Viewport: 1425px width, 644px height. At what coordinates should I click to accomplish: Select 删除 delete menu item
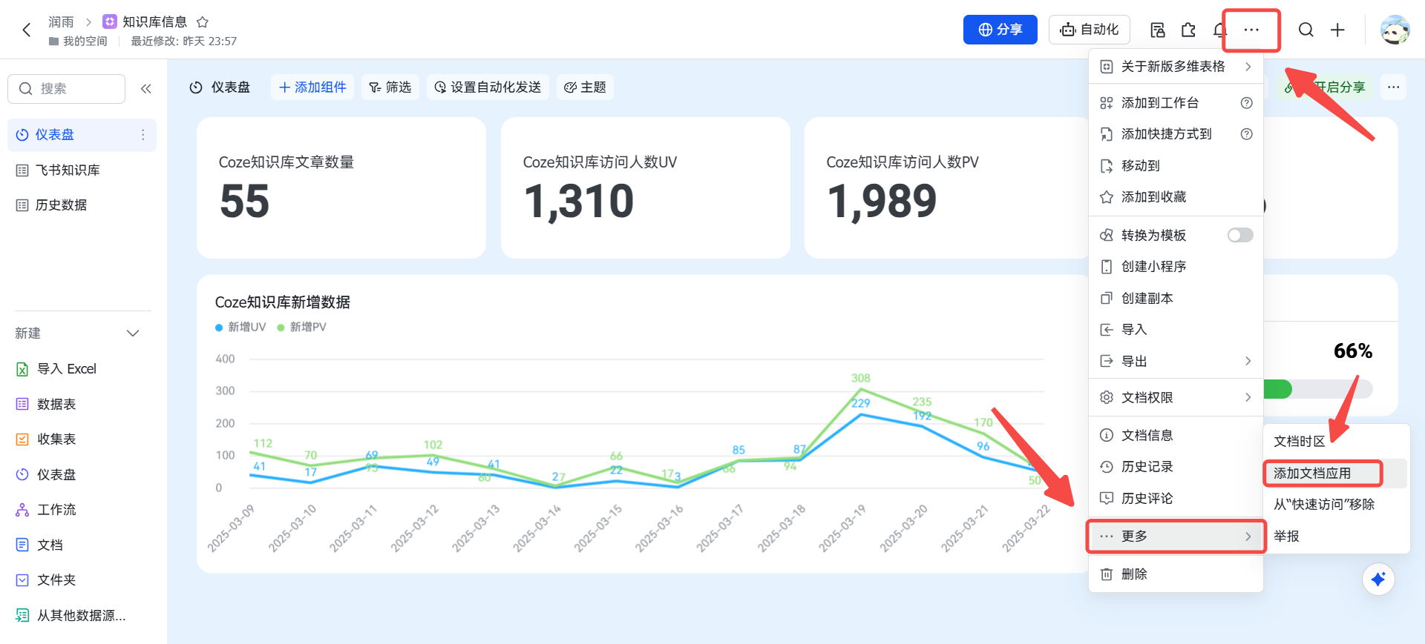tap(1176, 574)
